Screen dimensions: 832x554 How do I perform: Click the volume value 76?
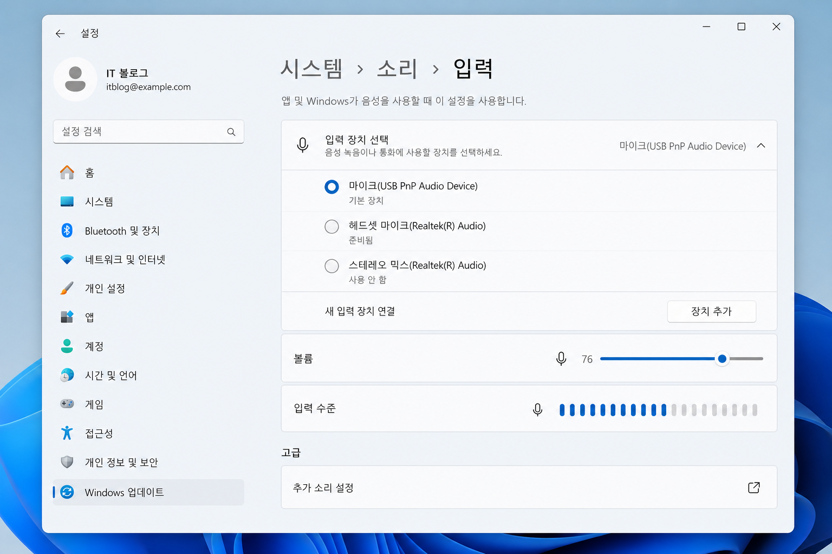(x=587, y=359)
